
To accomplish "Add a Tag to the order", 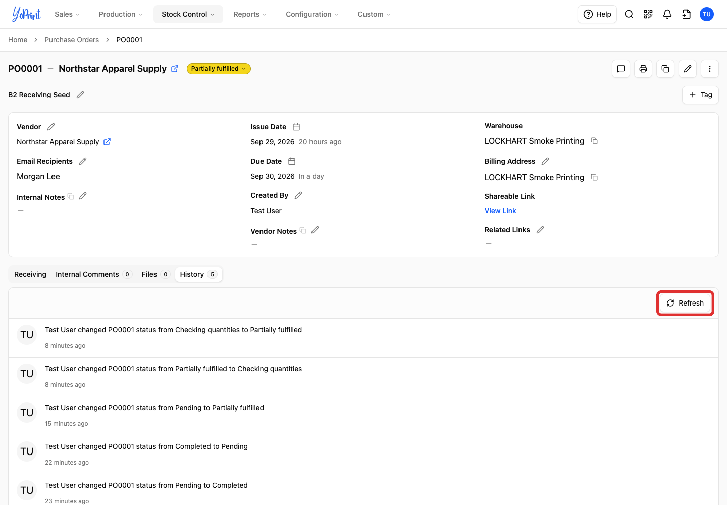I will (700, 95).
